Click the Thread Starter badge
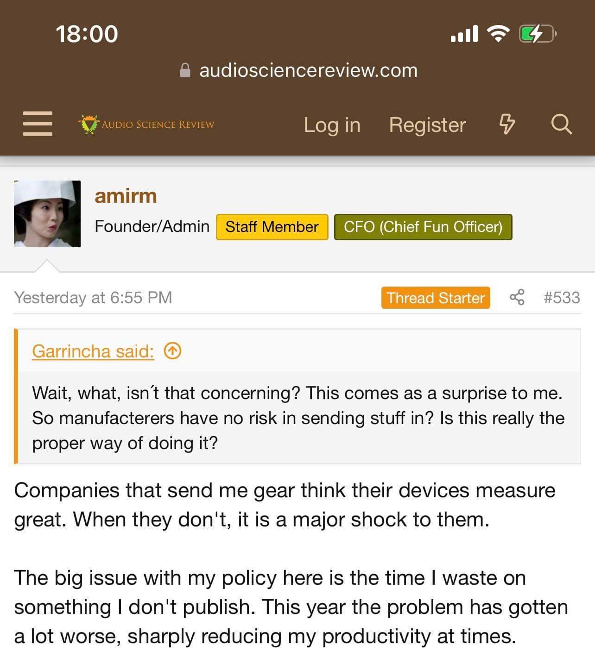 [435, 297]
